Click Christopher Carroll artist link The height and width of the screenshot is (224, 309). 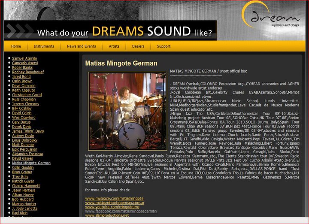click(27, 94)
